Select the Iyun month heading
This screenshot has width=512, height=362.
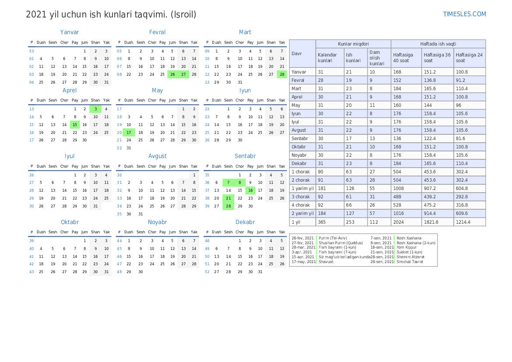click(x=245, y=91)
